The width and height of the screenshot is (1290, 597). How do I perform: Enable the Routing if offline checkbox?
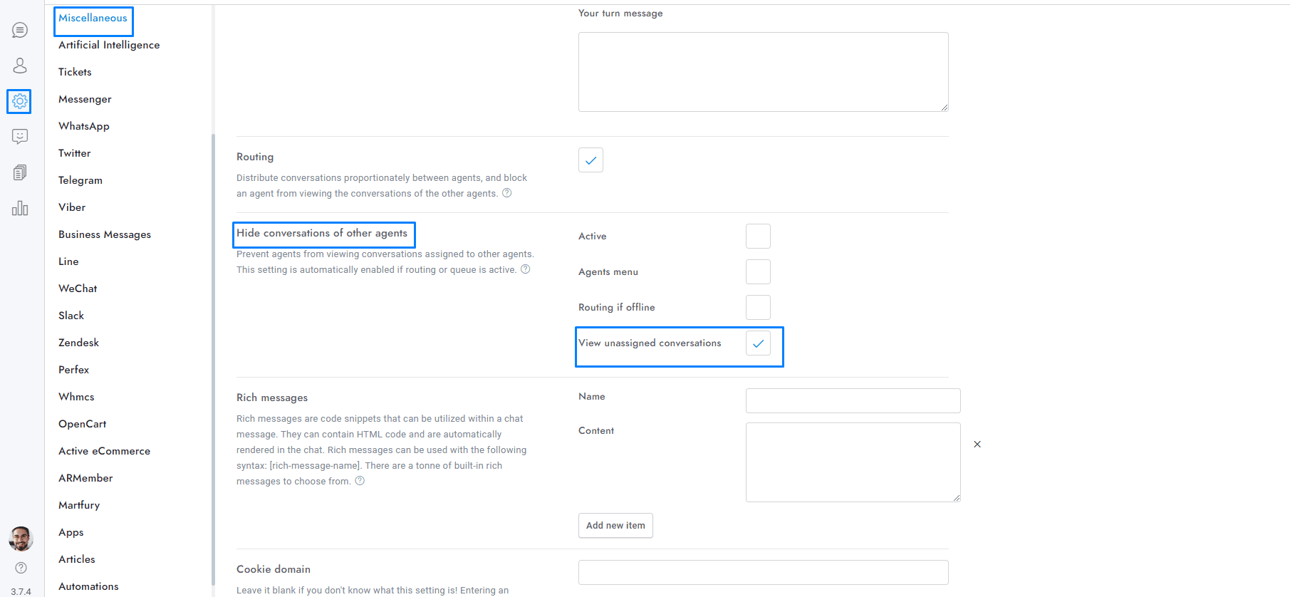(758, 308)
